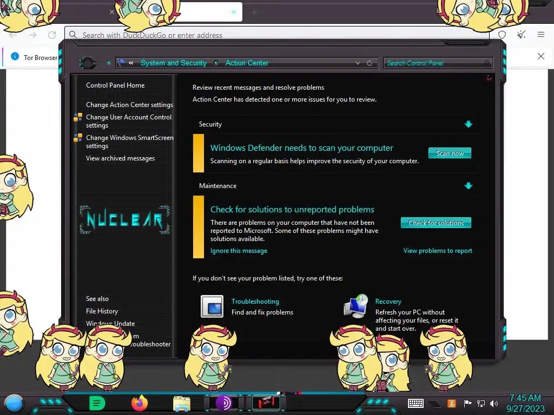Click the Action Center flag icon in address bar
Image resolution: width=554 pixels, height=415 pixels.
pyautogui.click(x=122, y=63)
